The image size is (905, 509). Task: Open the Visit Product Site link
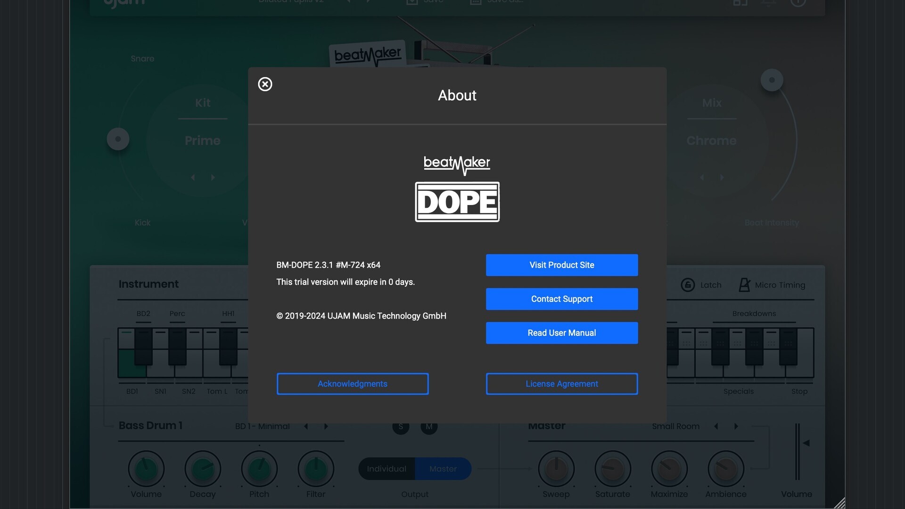coord(562,265)
